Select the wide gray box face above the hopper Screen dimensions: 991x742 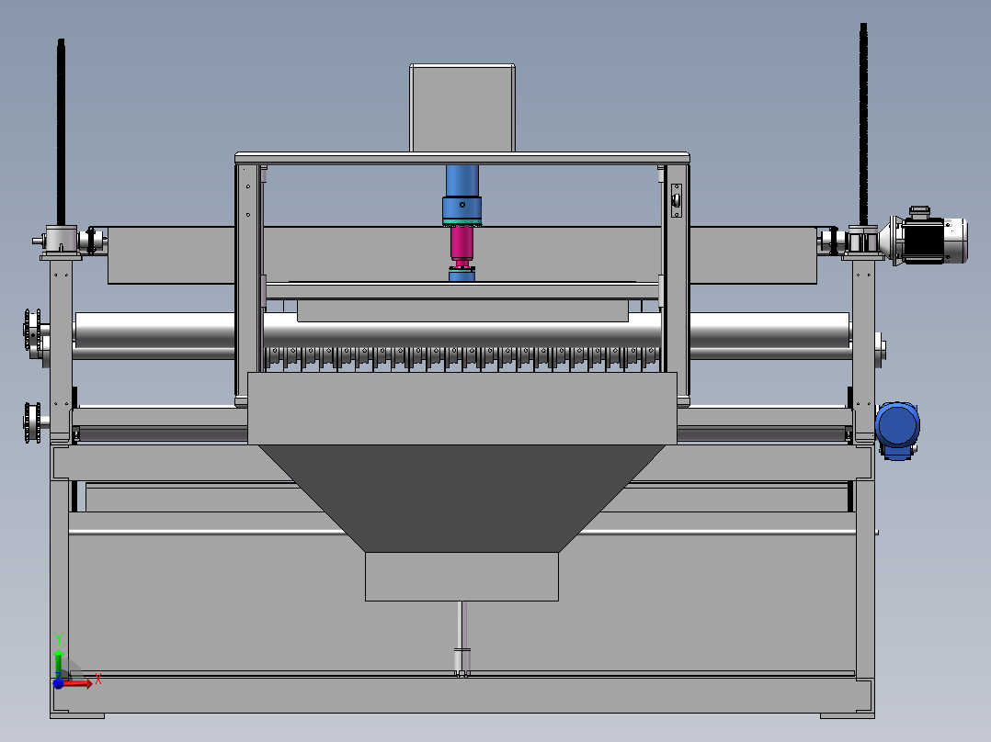pos(462,408)
